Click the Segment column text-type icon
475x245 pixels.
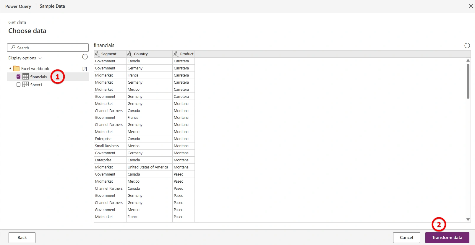pos(97,54)
